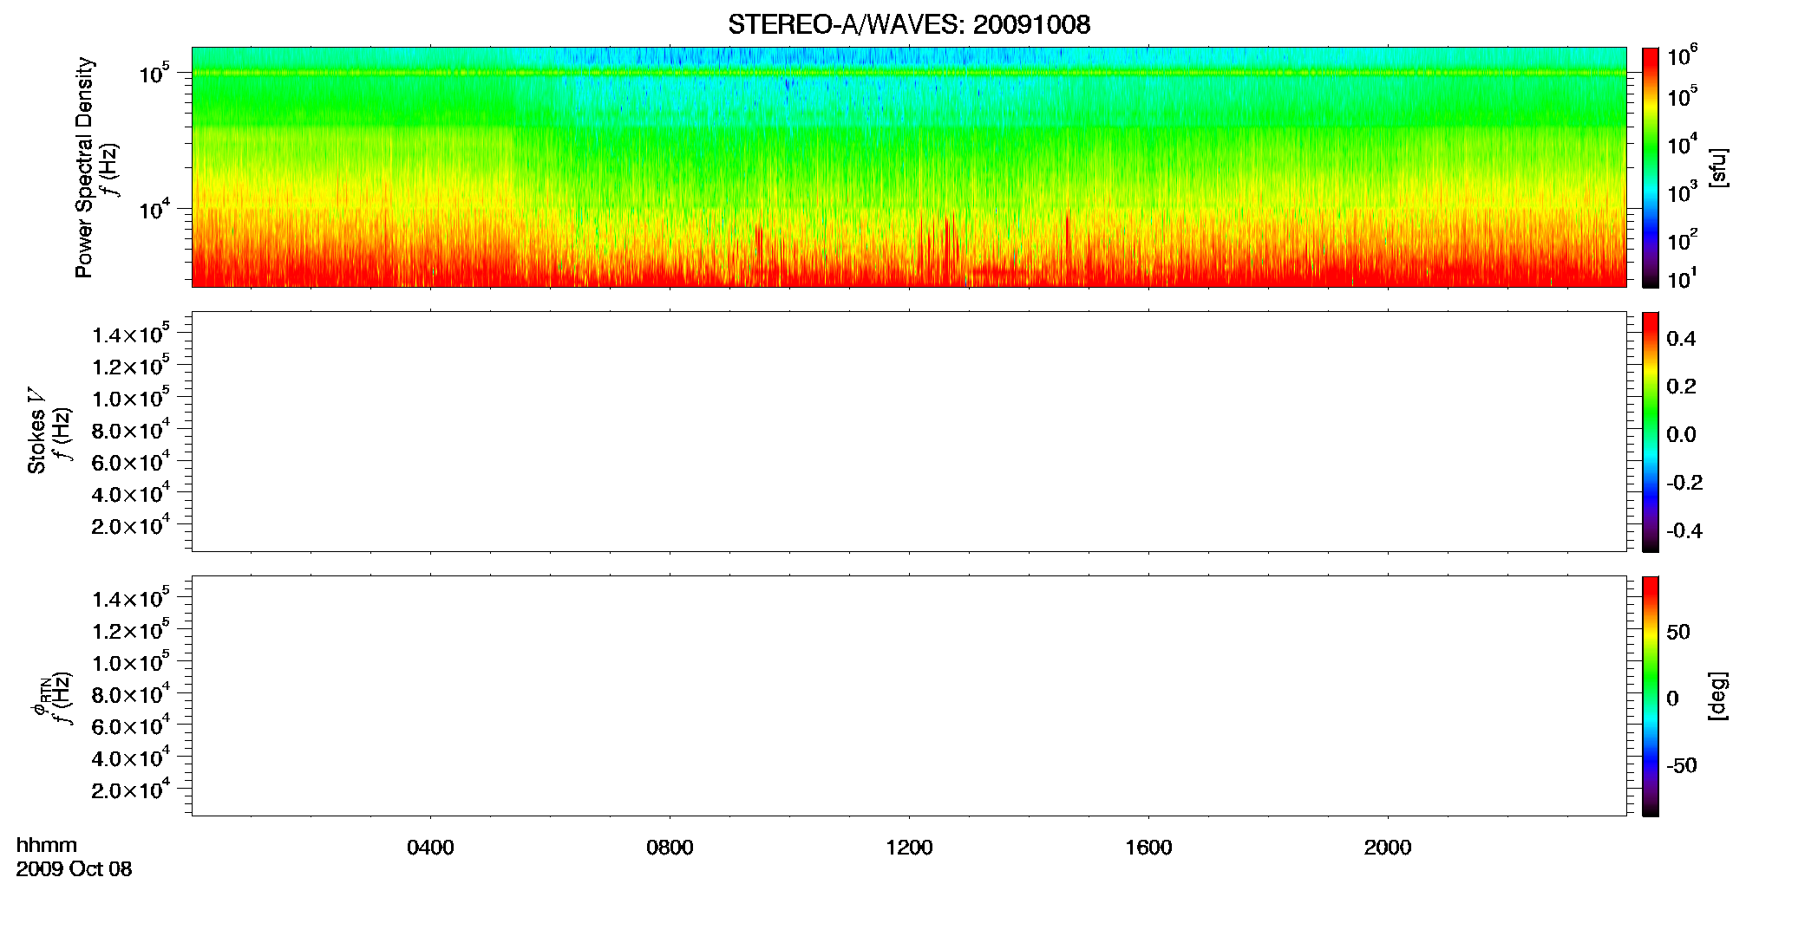Click the hhmm time format label

pos(47,846)
